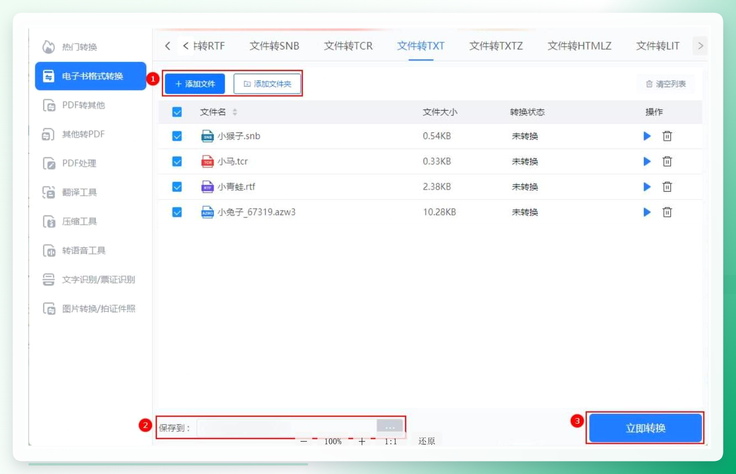The width and height of the screenshot is (736, 474).
Task: Open 转语音工具 sidebar category
Action: pos(74,250)
